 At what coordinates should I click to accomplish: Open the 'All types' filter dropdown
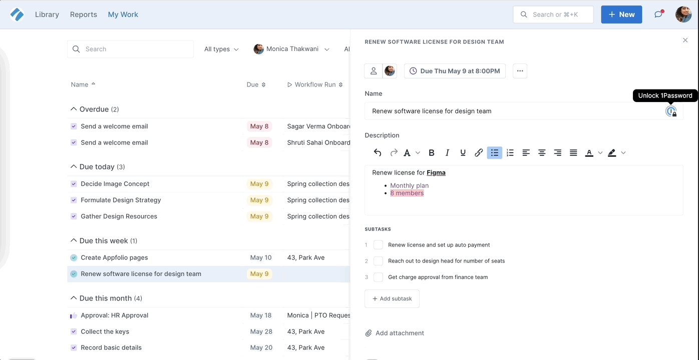221,49
